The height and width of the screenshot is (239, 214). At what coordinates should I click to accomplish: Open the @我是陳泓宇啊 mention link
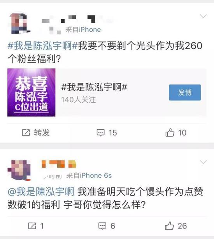(41, 191)
